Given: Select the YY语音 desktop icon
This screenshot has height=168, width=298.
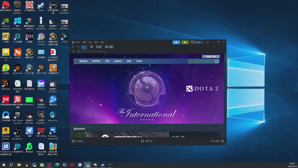Looking at the screenshot, I should (6, 38).
